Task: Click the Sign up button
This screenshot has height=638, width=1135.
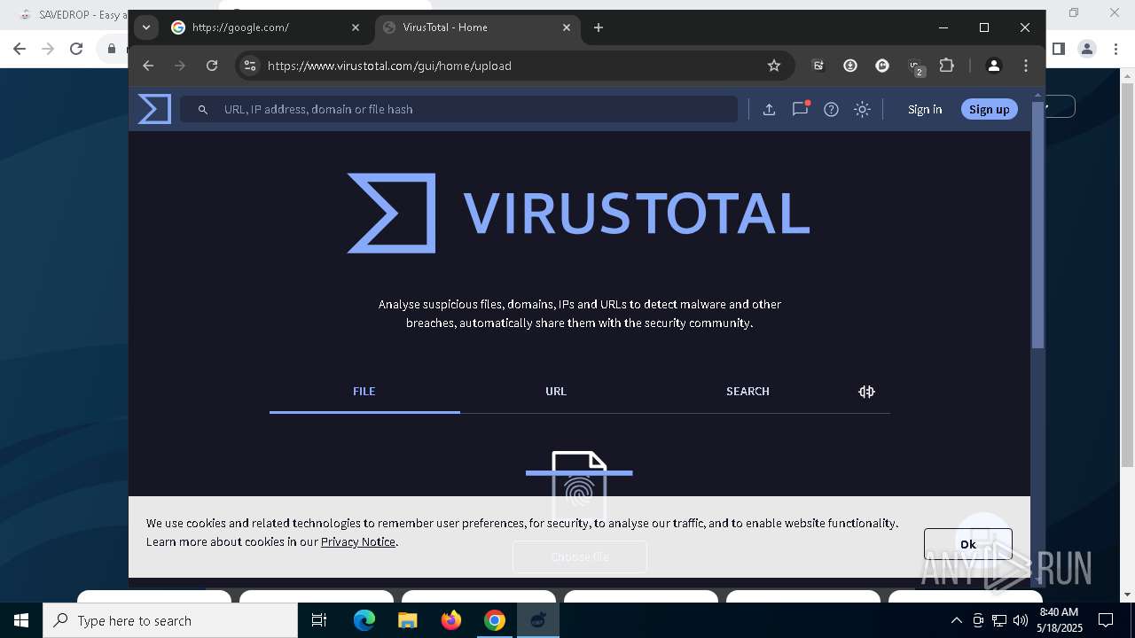Action: pyautogui.click(x=989, y=109)
